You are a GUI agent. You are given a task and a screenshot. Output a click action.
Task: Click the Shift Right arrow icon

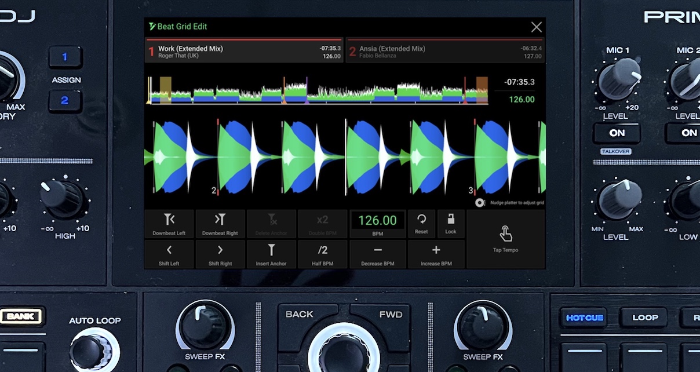(220, 251)
